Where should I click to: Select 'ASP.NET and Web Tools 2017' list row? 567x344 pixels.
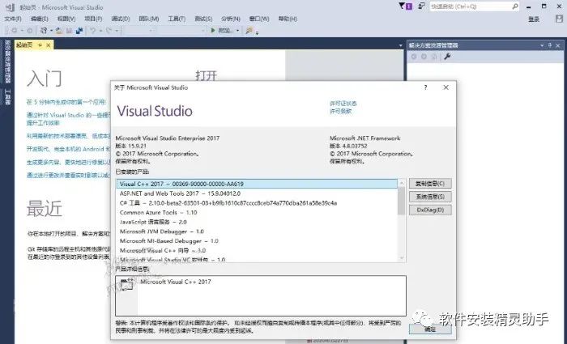click(257, 193)
